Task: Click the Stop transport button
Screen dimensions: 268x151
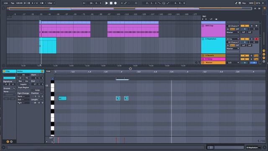Action: coord(111,3)
